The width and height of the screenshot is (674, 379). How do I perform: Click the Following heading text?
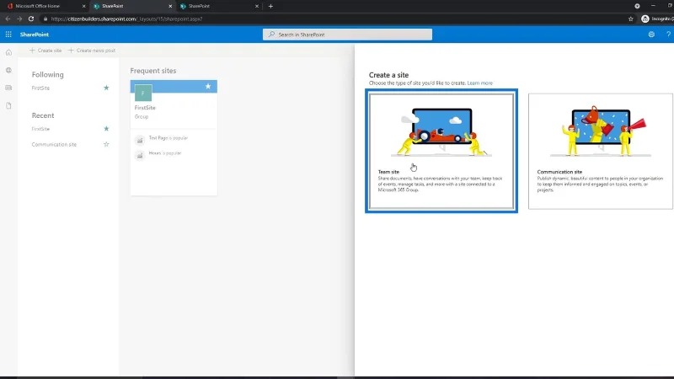[48, 74]
